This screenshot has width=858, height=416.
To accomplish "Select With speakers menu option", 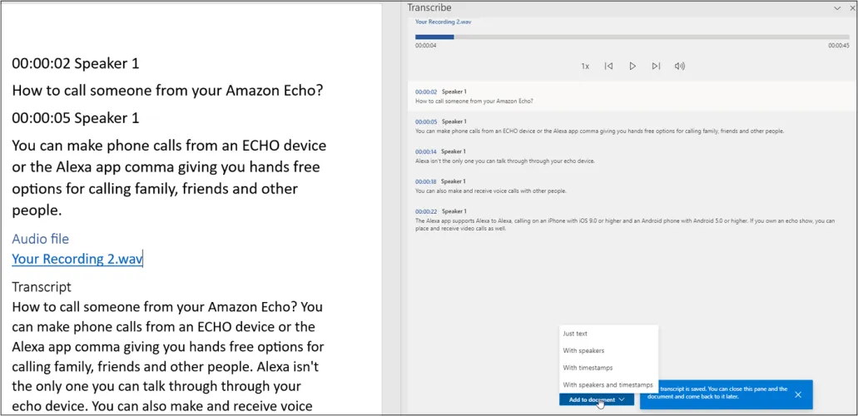I will [x=583, y=350].
